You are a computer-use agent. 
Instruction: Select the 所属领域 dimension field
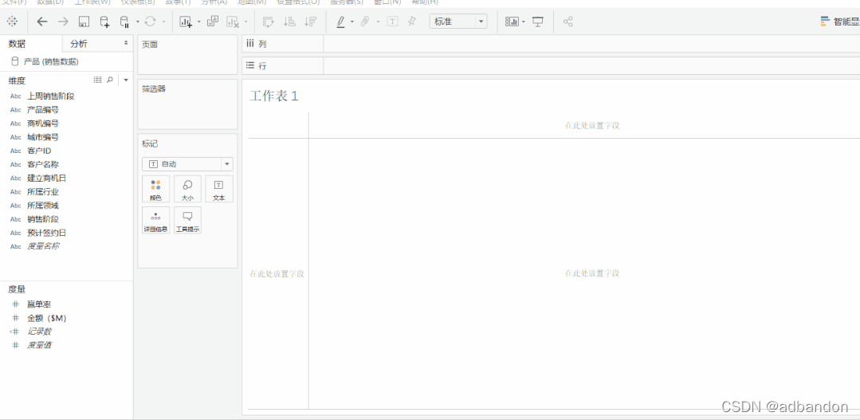tap(43, 206)
